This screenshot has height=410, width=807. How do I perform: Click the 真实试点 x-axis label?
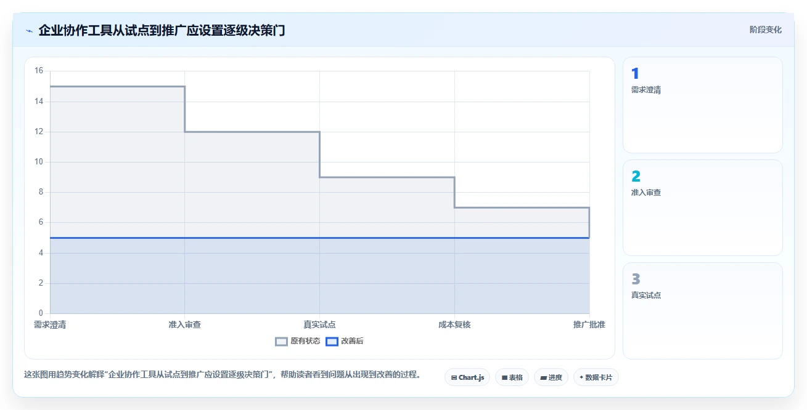pyautogui.click(x=319, y=324)
